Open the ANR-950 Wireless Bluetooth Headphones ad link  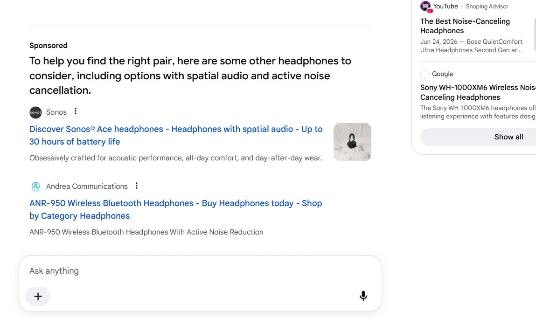coord(176,209)
